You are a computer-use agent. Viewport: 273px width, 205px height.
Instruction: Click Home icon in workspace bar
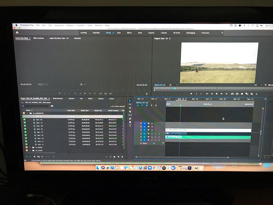pyautogui.click(x=17, y=32)
